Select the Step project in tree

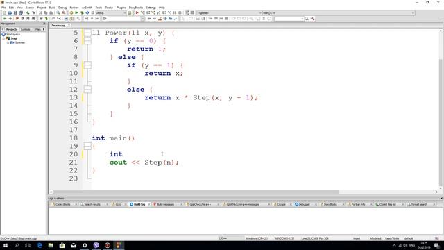tap(14, 38)
